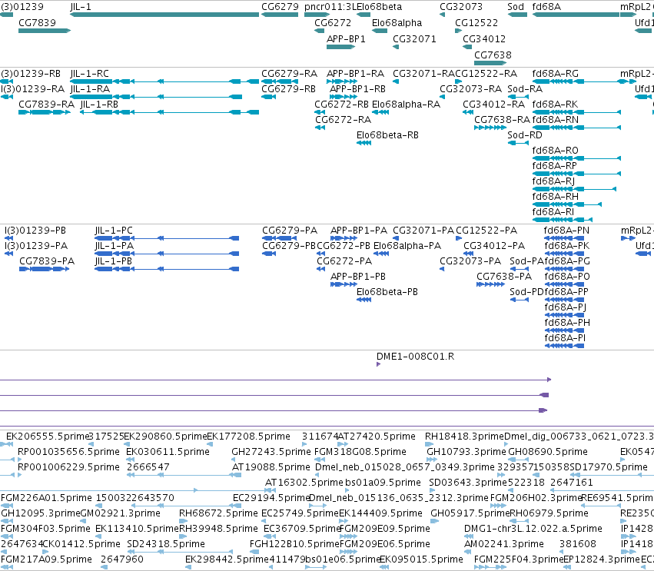This screenshot has width=654, height=571.
Task: Click the pncr011:3L gene label
Action: click(x=330, y=7)
